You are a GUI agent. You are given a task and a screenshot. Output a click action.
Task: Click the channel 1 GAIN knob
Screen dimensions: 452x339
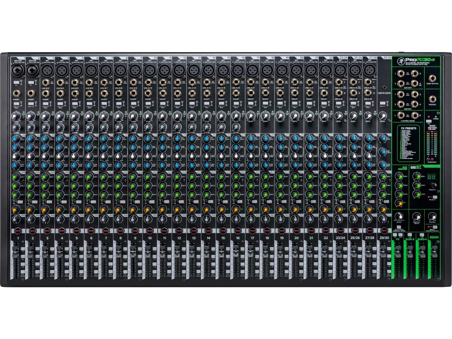(15, 117)
